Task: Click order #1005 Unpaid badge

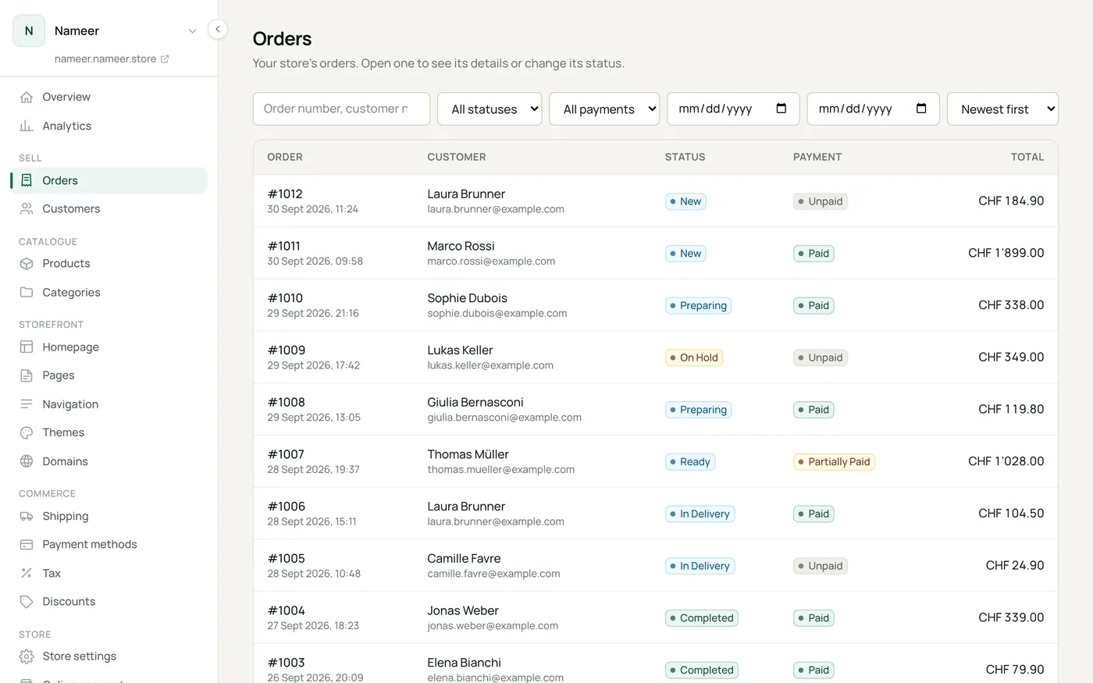Action: (x=821, y=566)
